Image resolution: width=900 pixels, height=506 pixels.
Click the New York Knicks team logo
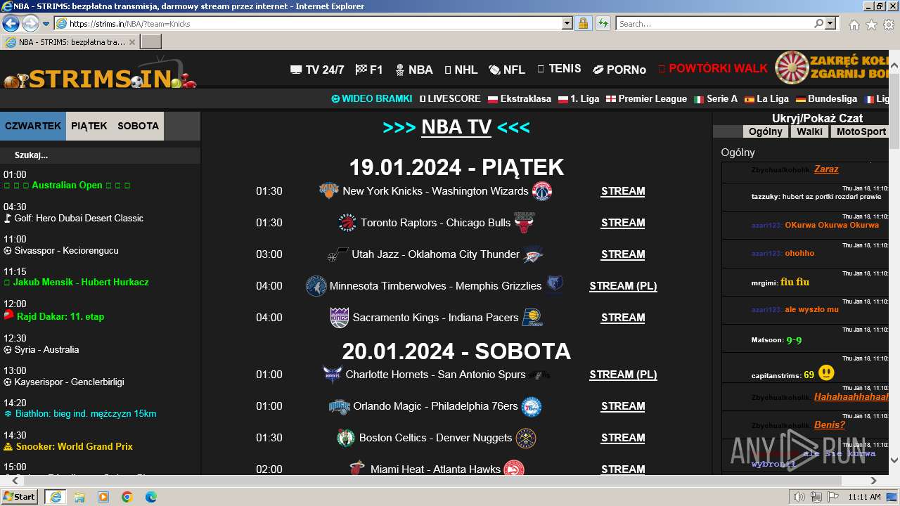pos(329,190)
